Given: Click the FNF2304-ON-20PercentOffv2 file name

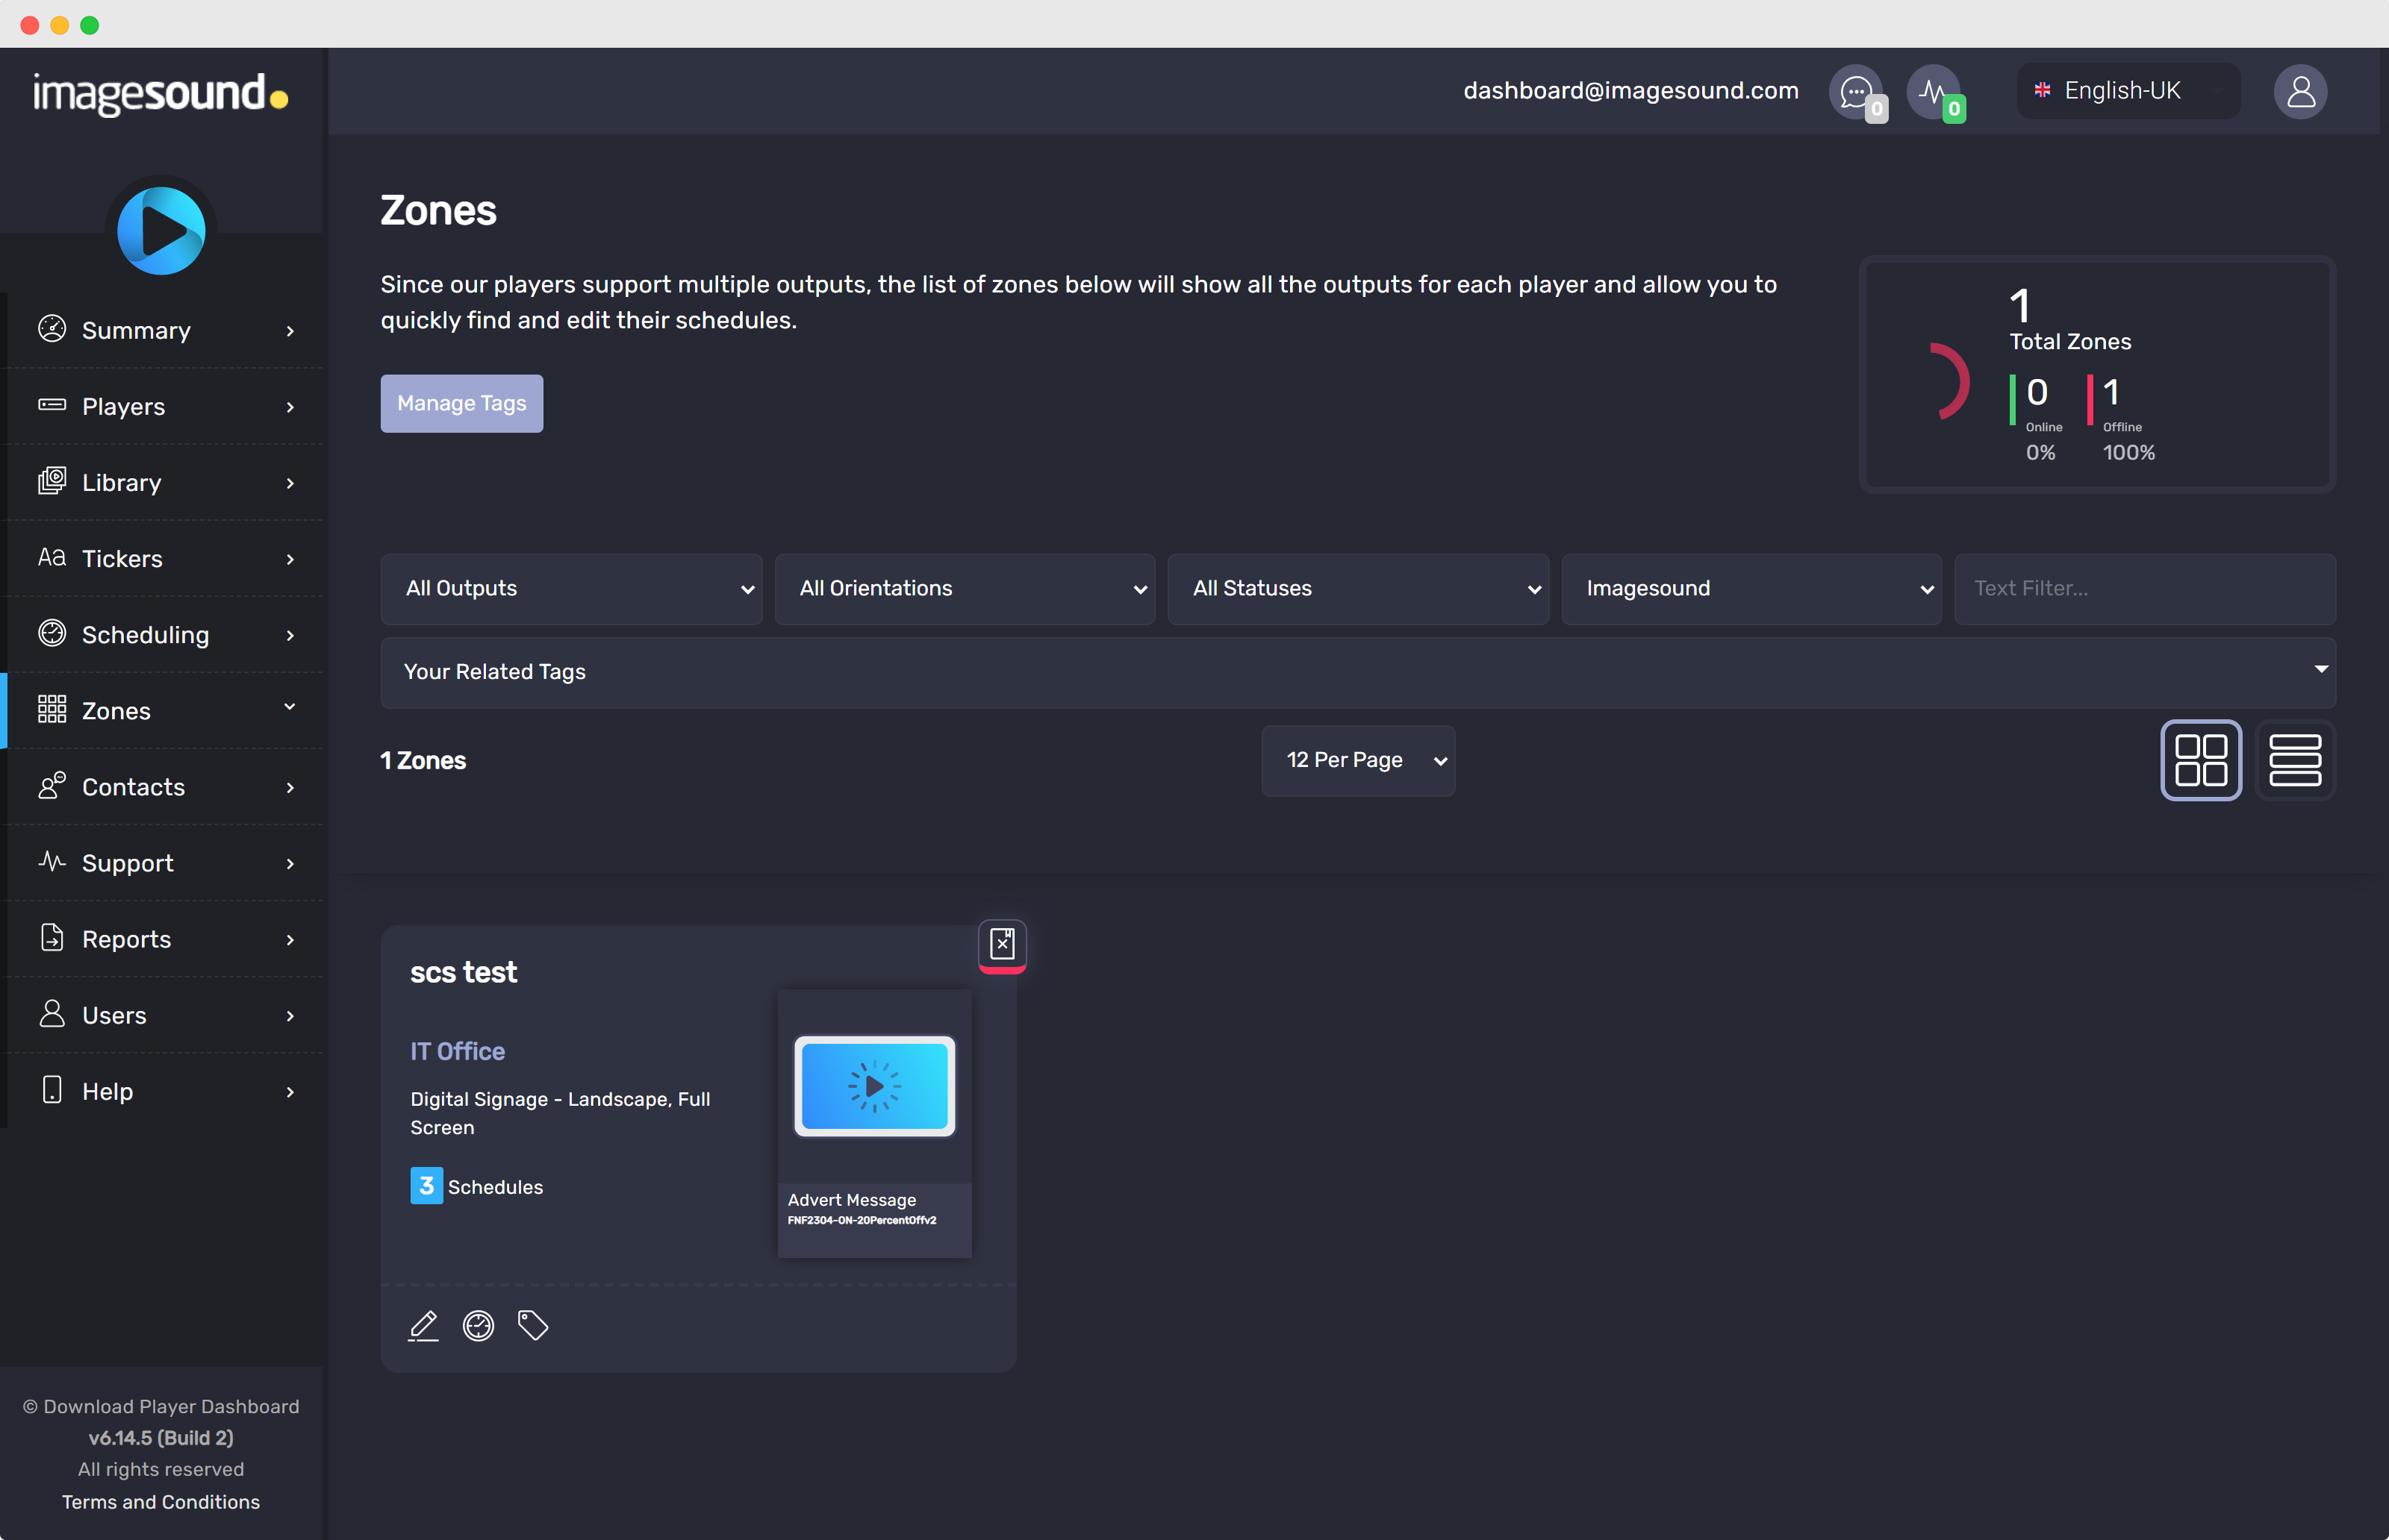Looking at the screenshot, I should (x=862, y=1221).
